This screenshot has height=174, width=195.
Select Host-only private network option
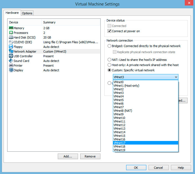click(110, 65)
